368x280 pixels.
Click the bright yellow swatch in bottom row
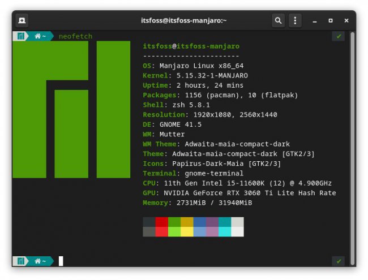point(187,232)
